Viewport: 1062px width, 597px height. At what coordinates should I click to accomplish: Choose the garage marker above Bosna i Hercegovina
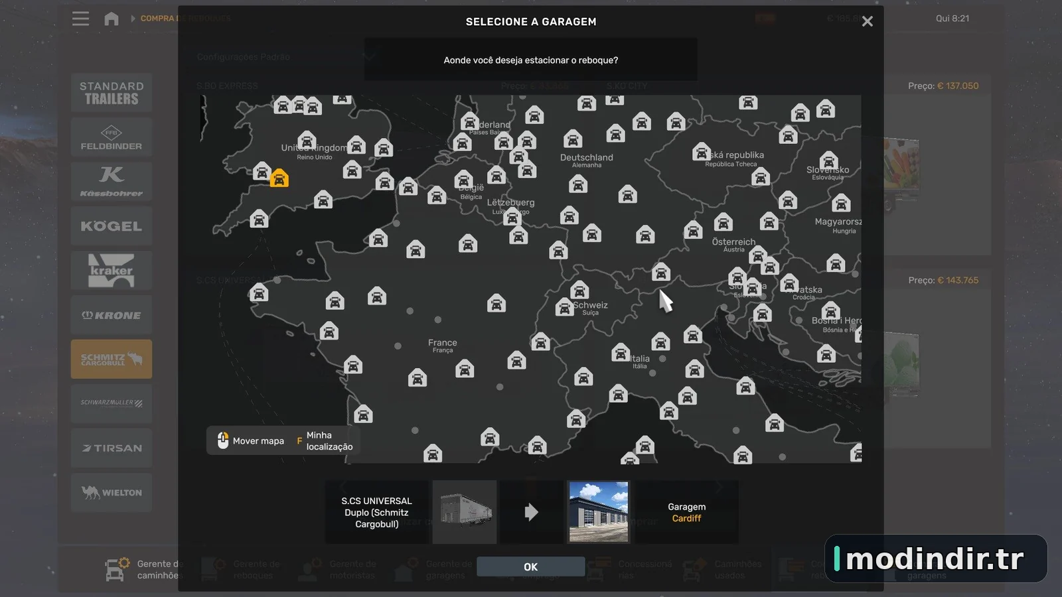[831, 310]
